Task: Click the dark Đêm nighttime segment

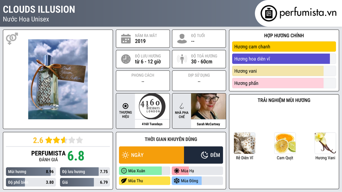Action: [x=203, y=155]
